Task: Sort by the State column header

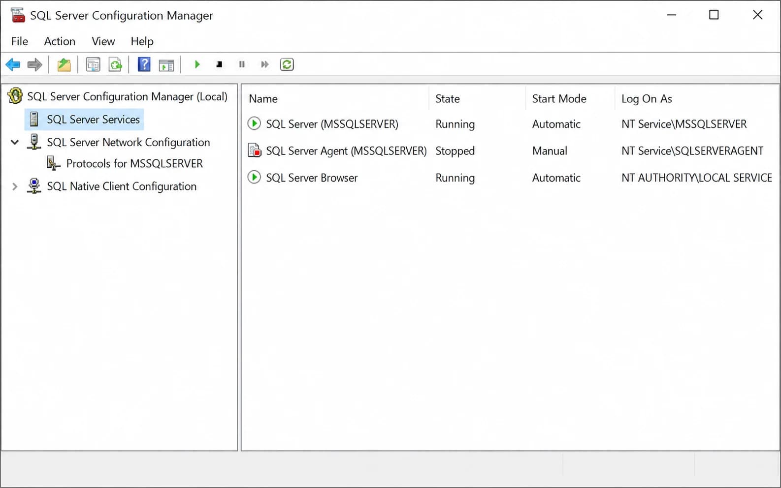Action: point(477,99)
